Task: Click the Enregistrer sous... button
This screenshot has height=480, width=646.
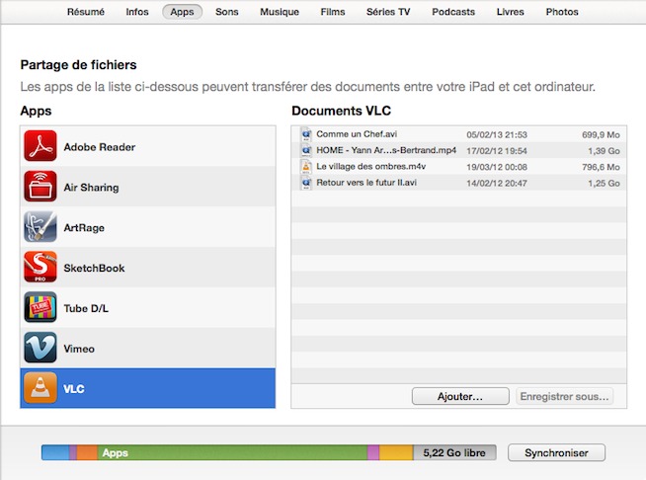Action: 564,396
